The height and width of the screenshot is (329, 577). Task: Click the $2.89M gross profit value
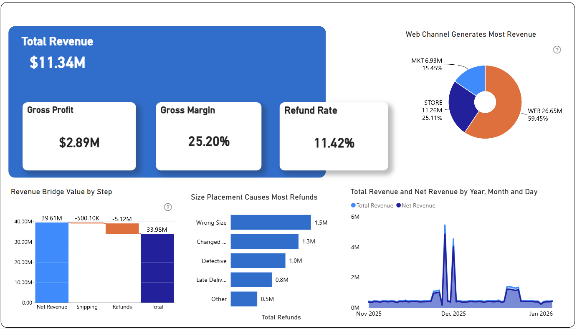point(79,143)
